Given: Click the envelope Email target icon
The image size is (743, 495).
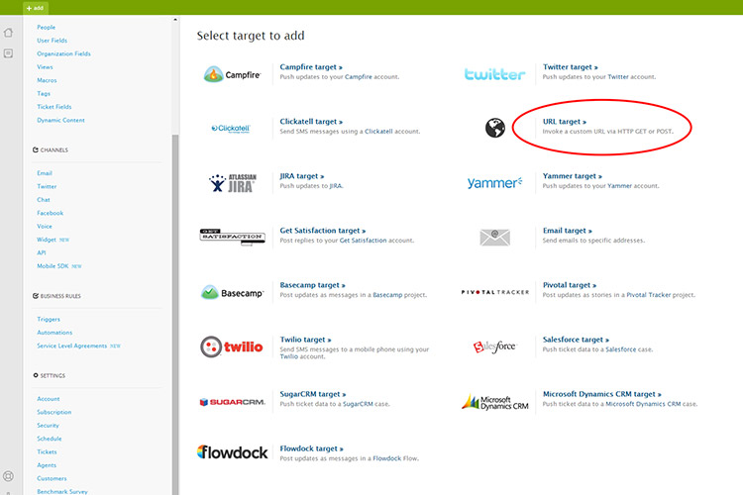Looking at the screenshot, I should click(494, 237).
